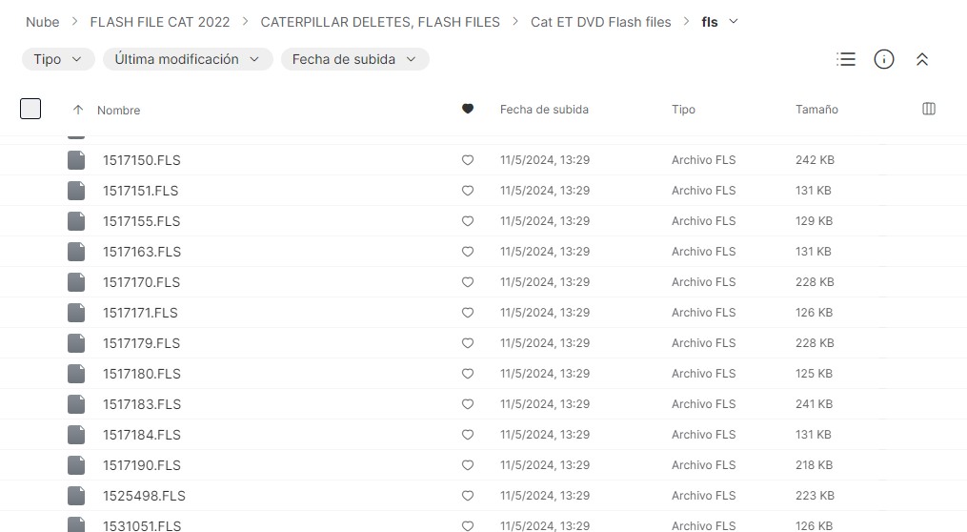967x532 pixels.
Task: Click file icon next to 1517183.FLS
Action: click(76, 404)
